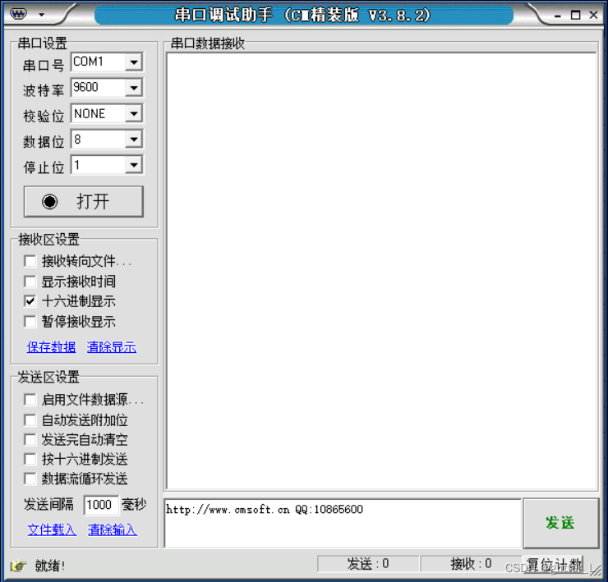Click the app logo icon in title bar

pos(18,14)
